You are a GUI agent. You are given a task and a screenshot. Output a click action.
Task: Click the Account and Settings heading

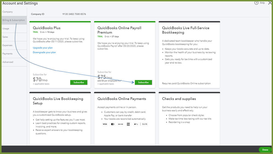pyautogui.click(x=20, y=3)
